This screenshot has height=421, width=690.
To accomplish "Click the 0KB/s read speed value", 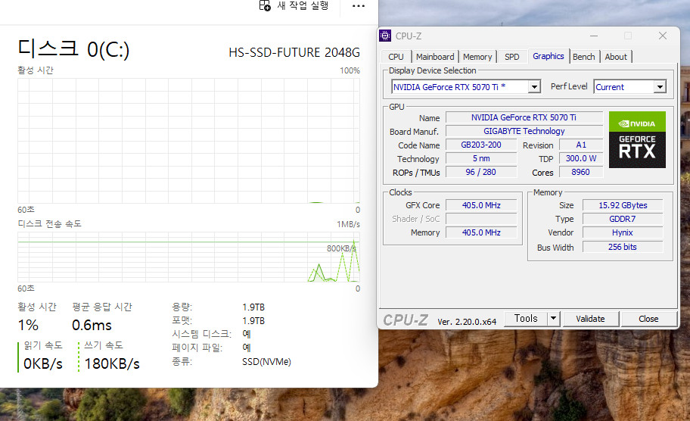I will point(43,363).
